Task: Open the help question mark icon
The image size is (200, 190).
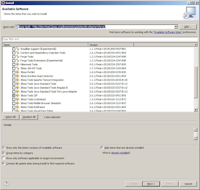Action: [x=6, y=183]
